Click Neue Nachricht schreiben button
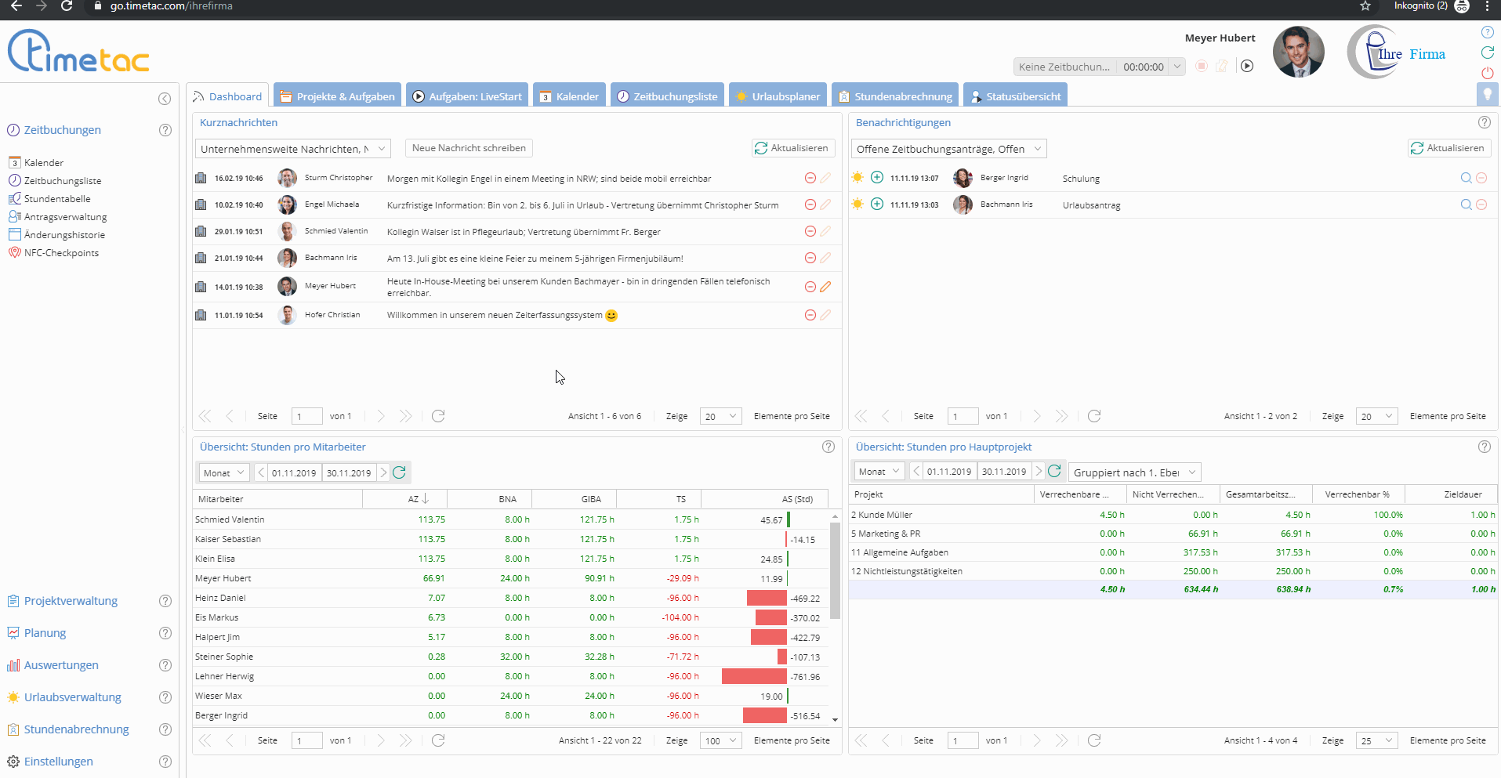Screen dimensions: 1501x778 pyautogui.click(x=469, y=148)
